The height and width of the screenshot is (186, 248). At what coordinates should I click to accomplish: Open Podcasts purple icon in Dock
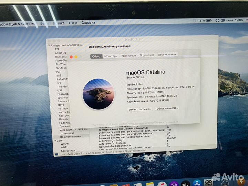174,184
